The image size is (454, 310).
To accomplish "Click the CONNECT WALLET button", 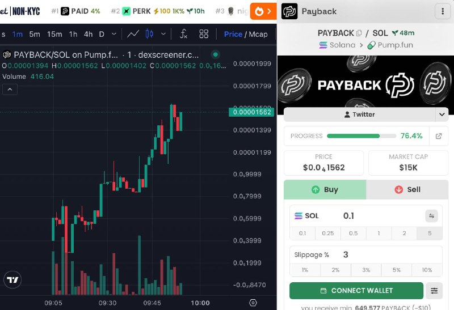I will [356, 291].
